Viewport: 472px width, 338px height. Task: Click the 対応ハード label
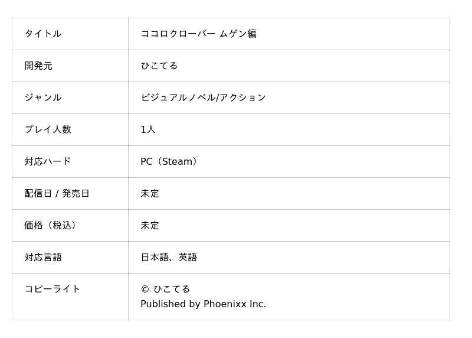tap(48, 161)
